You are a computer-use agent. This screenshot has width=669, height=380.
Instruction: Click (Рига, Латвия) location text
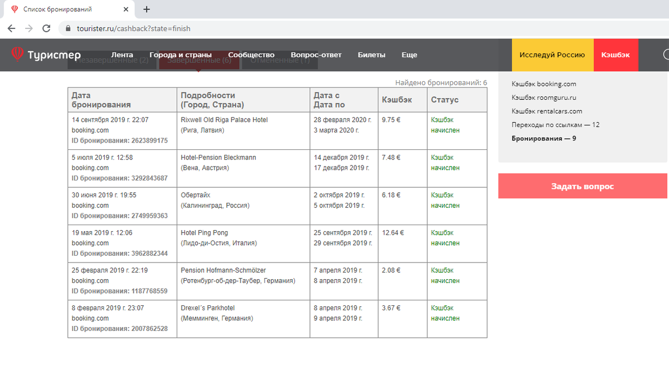pos(203,130)
